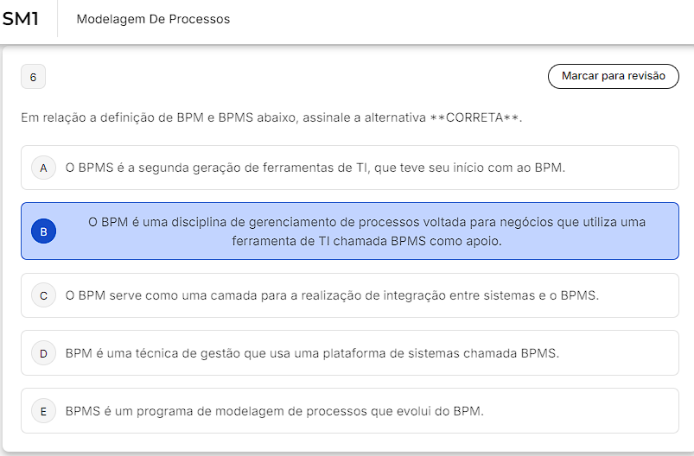Screen dimensions: 694x456
Task: Click the SM1 logo in header
Action: coord(21,19)
